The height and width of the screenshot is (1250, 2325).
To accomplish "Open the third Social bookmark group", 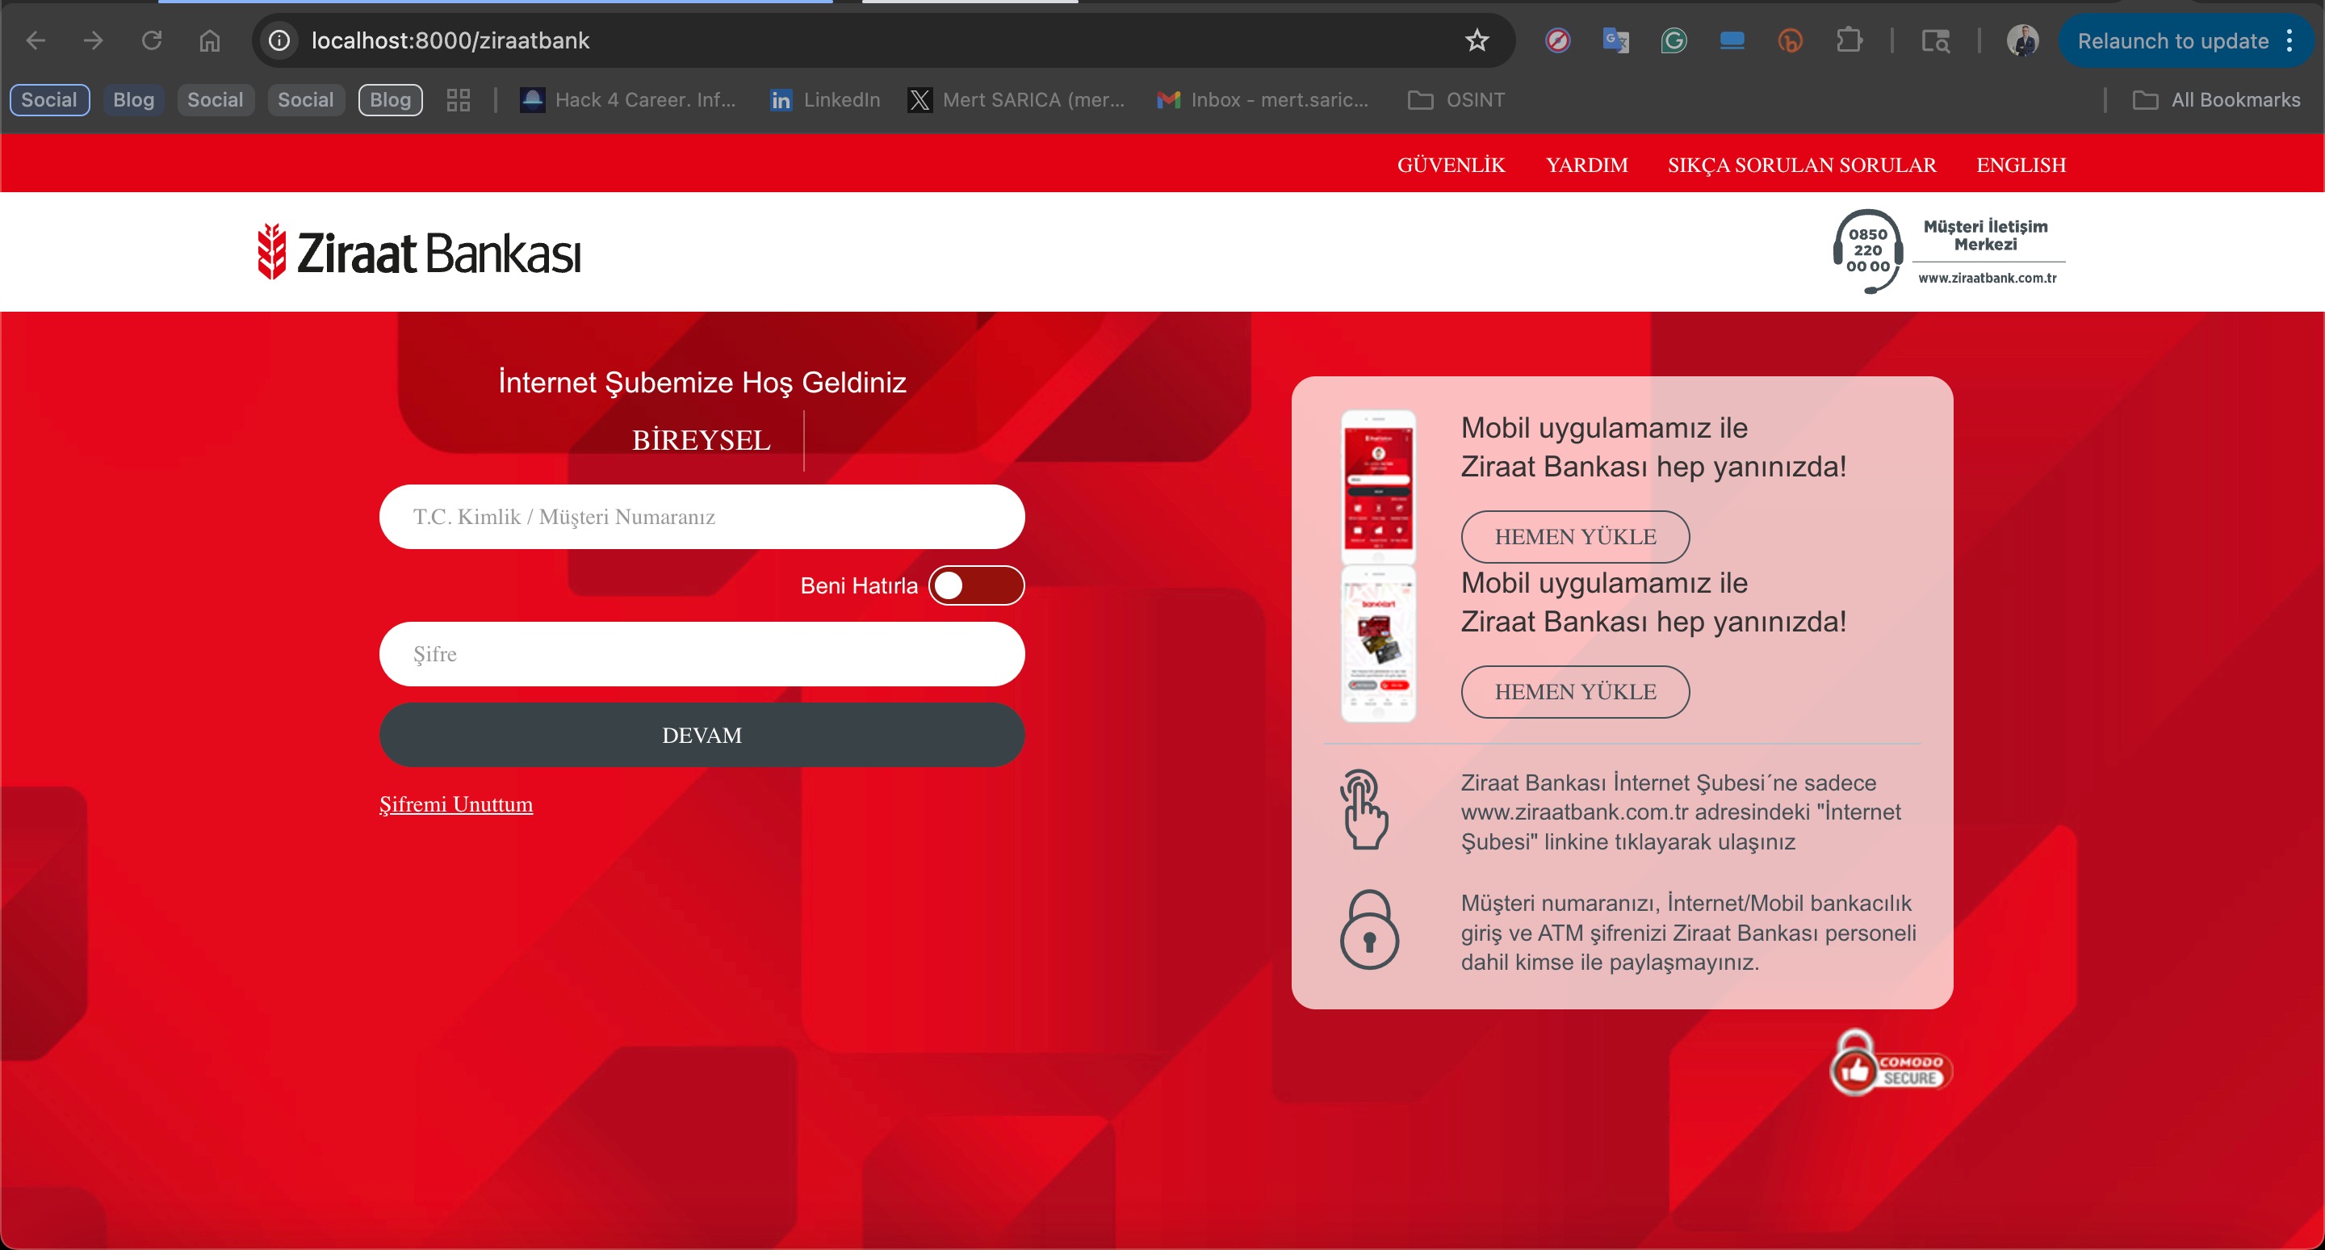I will coord(306,100).
